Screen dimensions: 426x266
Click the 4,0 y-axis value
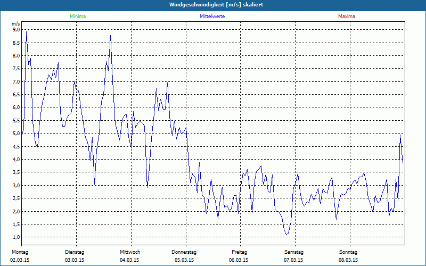click(17, 159)
